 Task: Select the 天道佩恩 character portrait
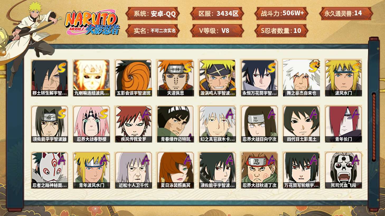(x=175, y=78)
